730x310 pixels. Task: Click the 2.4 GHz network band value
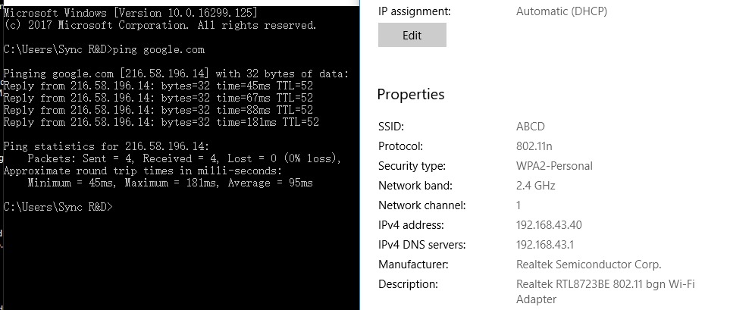click(535, 186)
